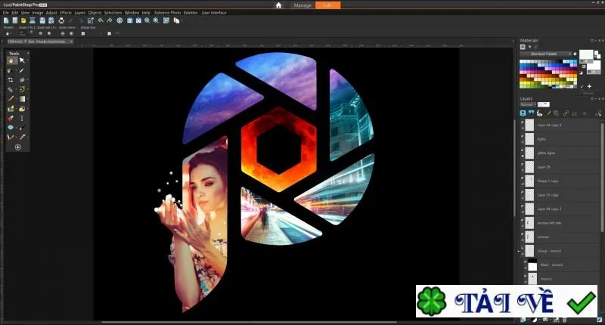Go to the Home screen

point(278,5)
